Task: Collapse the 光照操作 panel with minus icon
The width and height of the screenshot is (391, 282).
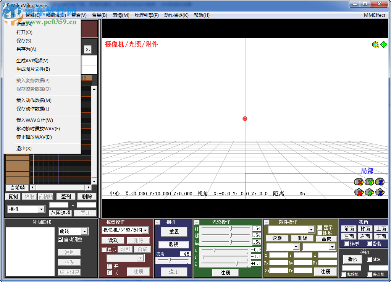Action: tap(197, 222)
